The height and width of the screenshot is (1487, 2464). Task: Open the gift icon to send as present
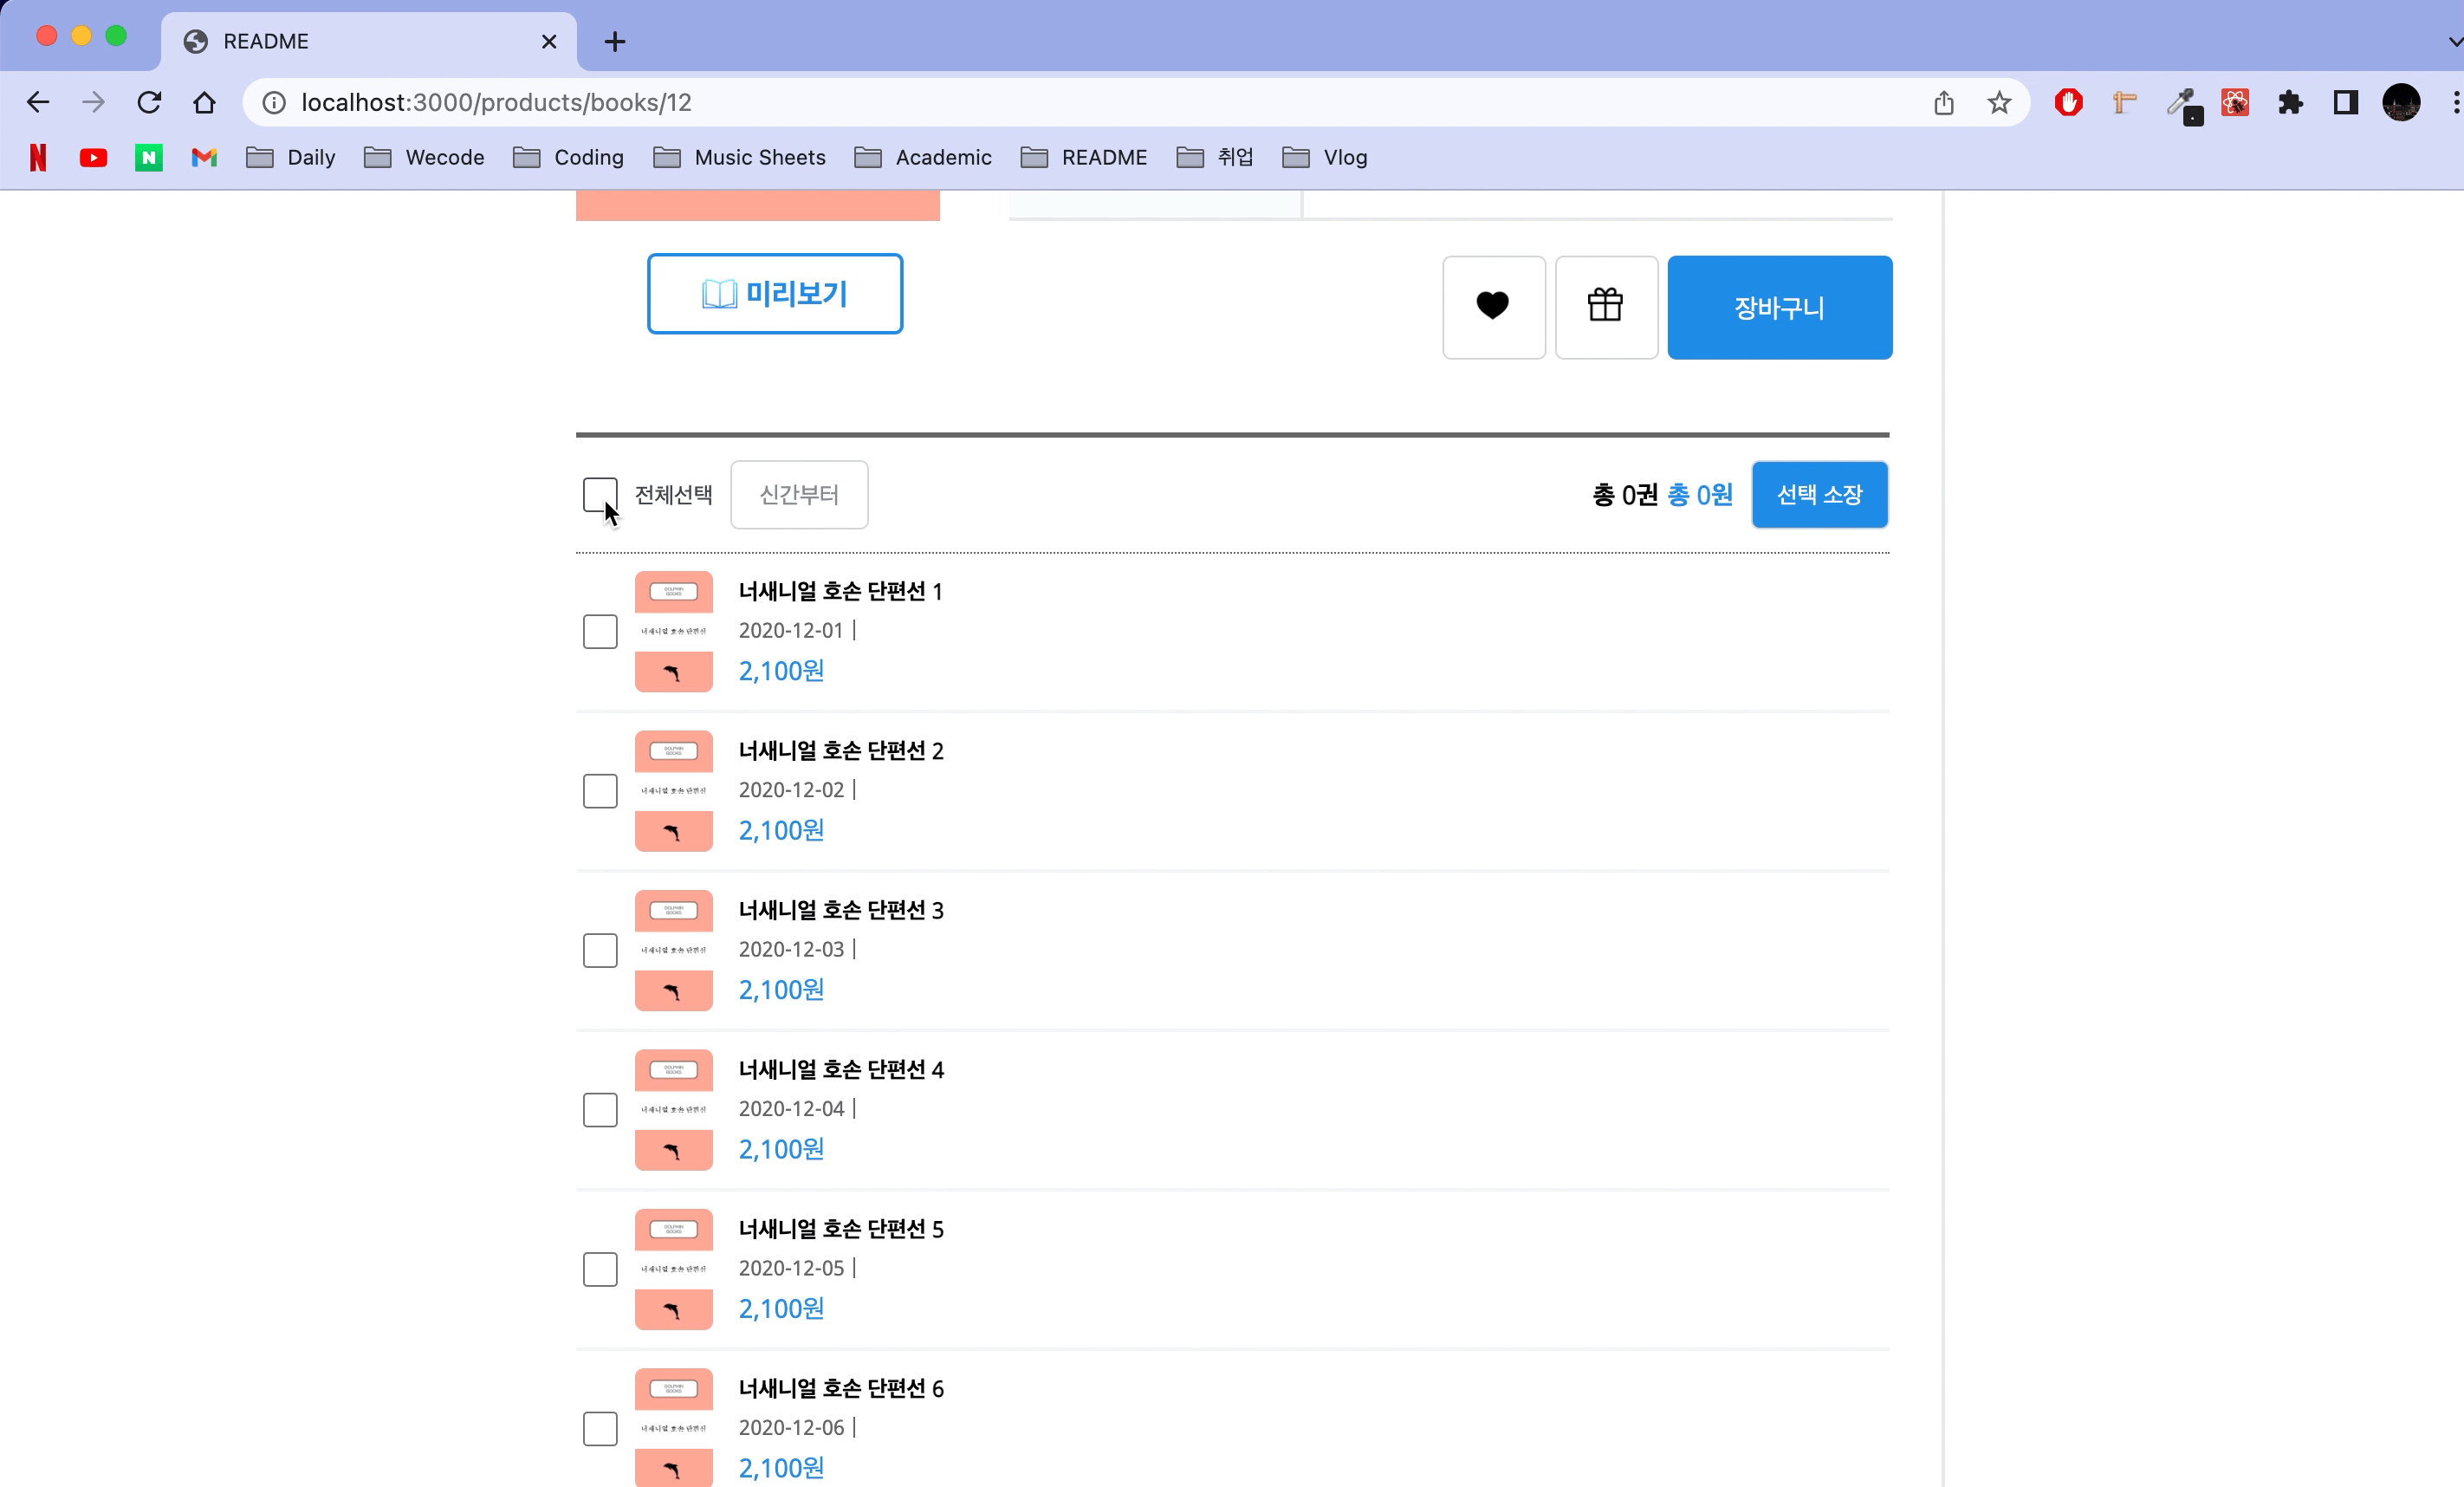pyautogui.click(x=1606, y=306)
